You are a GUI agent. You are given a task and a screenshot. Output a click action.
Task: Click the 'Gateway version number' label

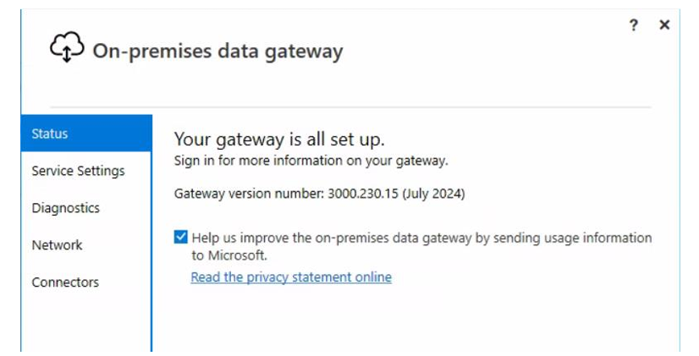pos(249,194)
